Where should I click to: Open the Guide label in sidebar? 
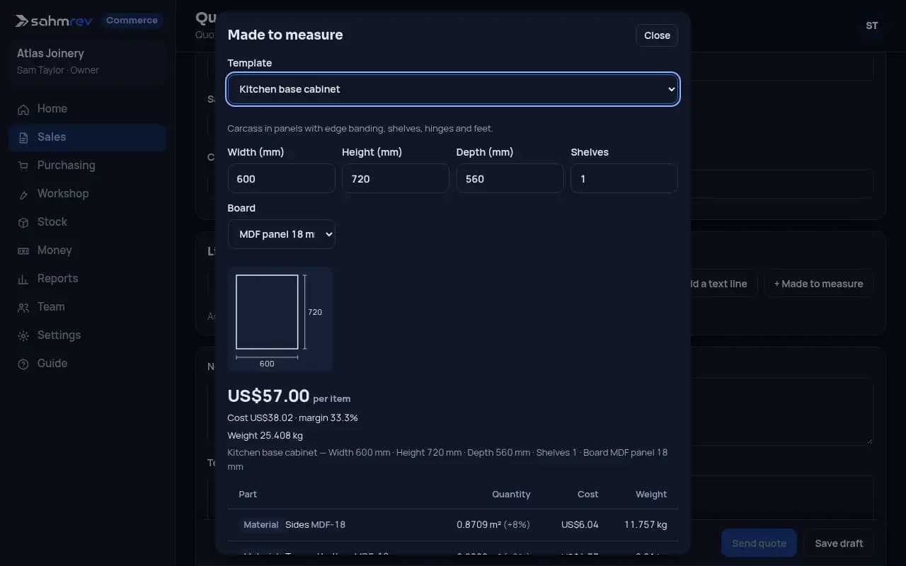click(x=52, y=364)
